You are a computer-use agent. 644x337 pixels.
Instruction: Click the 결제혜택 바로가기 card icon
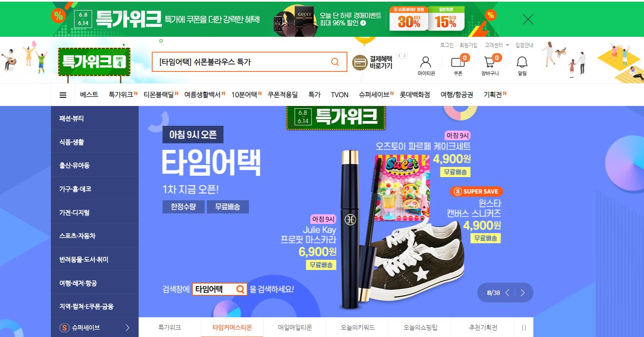[x=360, y=62]
